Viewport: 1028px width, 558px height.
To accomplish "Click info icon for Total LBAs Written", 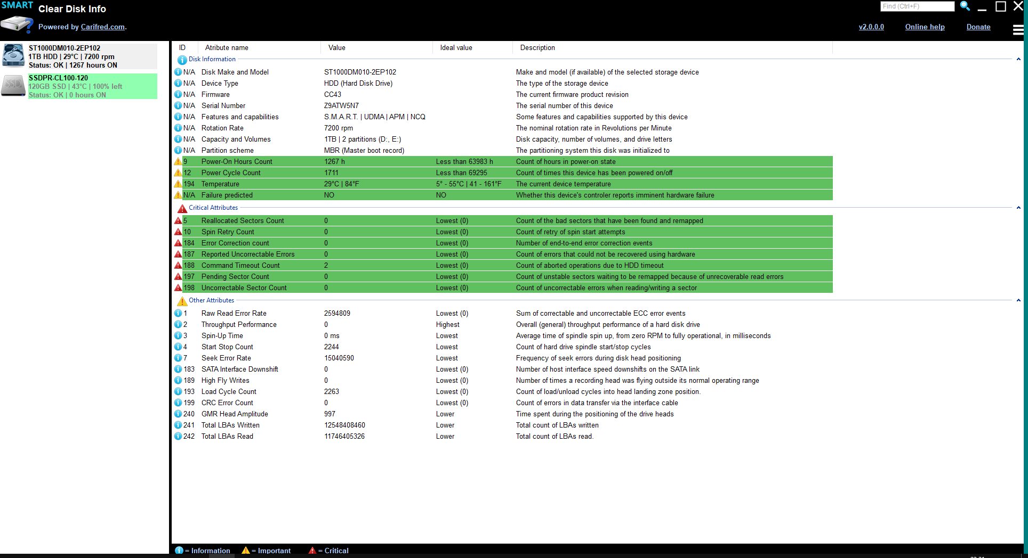I will [x=178, y=425].
